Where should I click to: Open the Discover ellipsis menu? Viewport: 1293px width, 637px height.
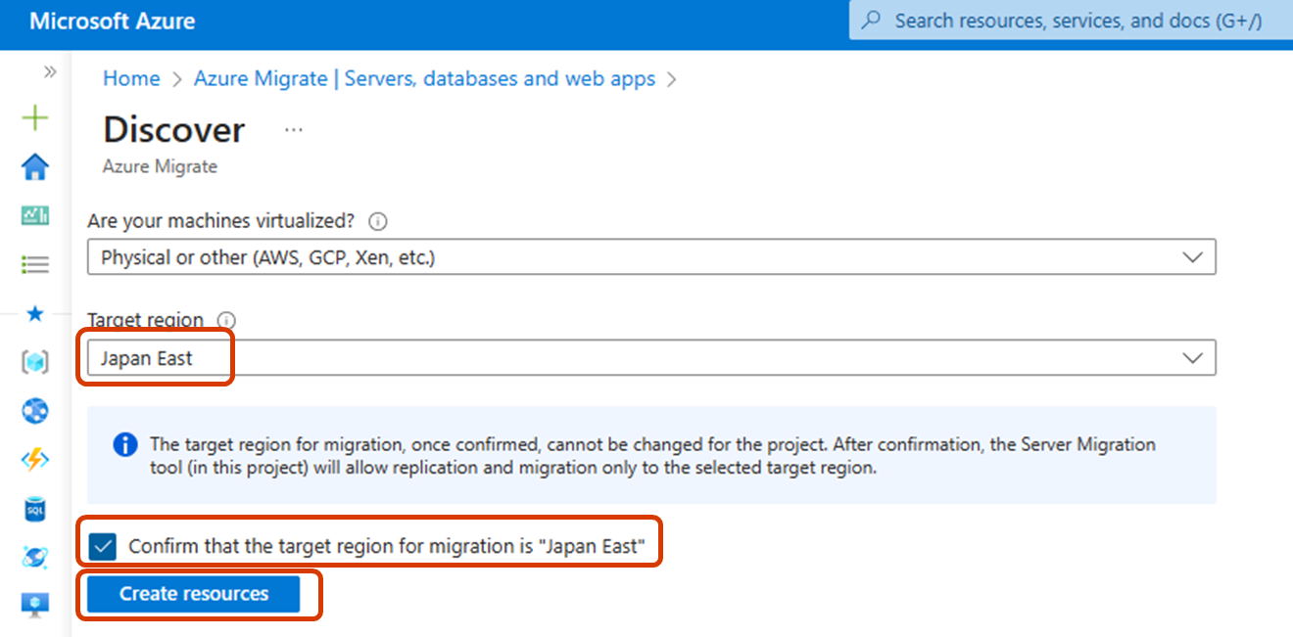(x=292, y=127)
